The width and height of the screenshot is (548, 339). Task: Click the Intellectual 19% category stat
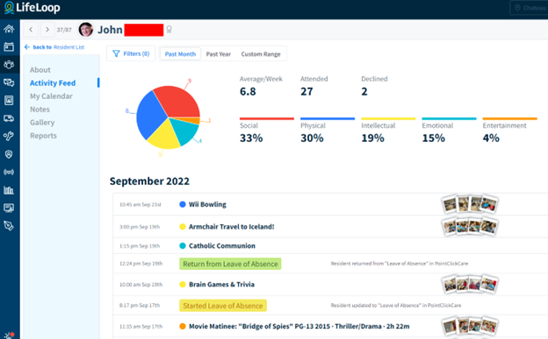[388, 131]
